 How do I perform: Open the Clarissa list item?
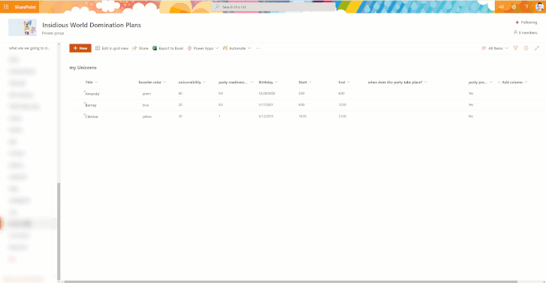pos(91,116)
